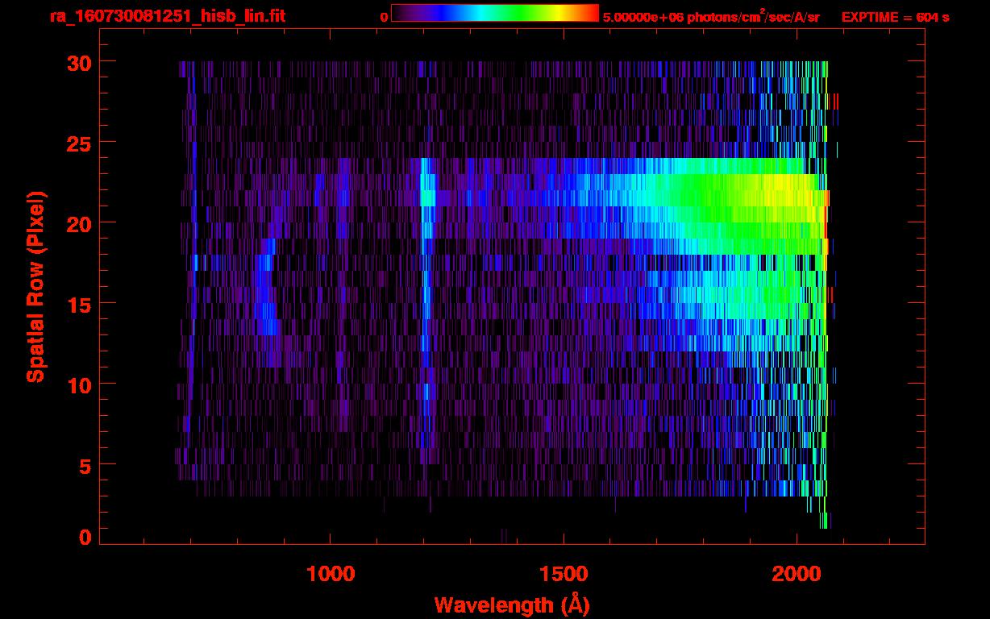Click the 5.00000e+06 photons colorbar maximum label
Image resolution: width=990 pixels, height=619 pixels.
(711, 17)
